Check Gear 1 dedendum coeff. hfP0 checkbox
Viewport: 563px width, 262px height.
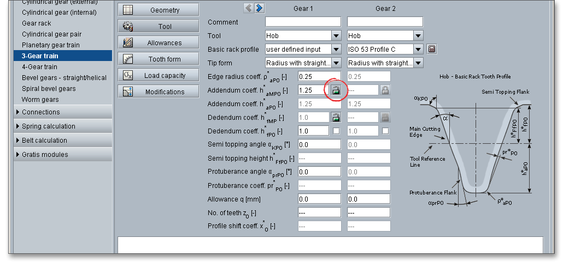click(x=336, y=131)
